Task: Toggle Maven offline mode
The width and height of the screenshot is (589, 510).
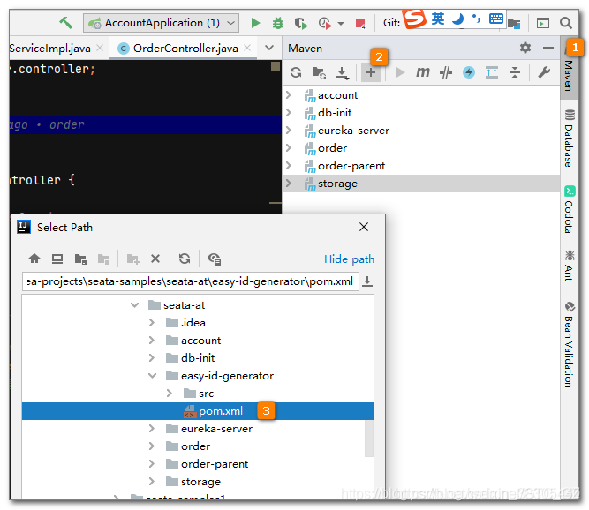Action: pos(446,72)
